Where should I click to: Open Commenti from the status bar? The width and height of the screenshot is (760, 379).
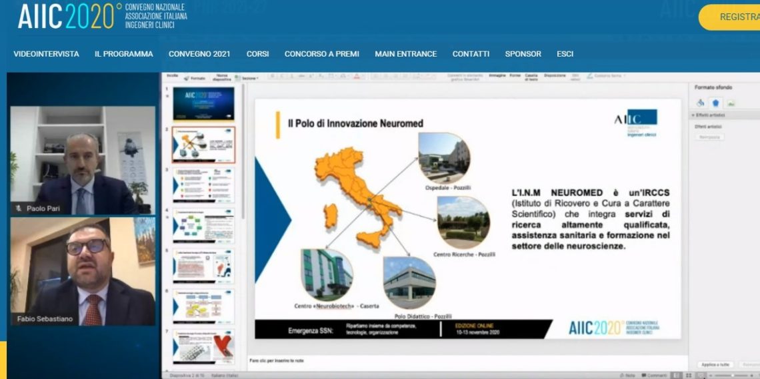coord(654,376)
